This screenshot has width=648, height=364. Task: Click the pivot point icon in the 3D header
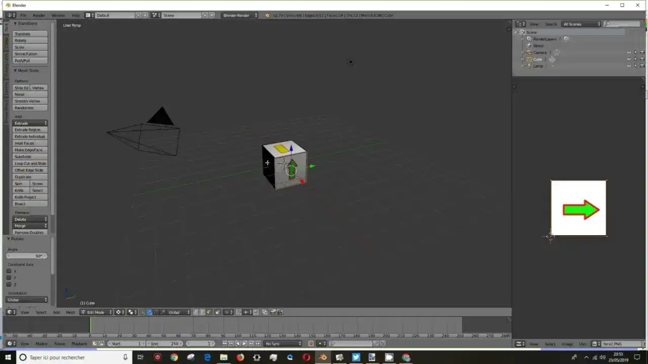coord(132,312)
